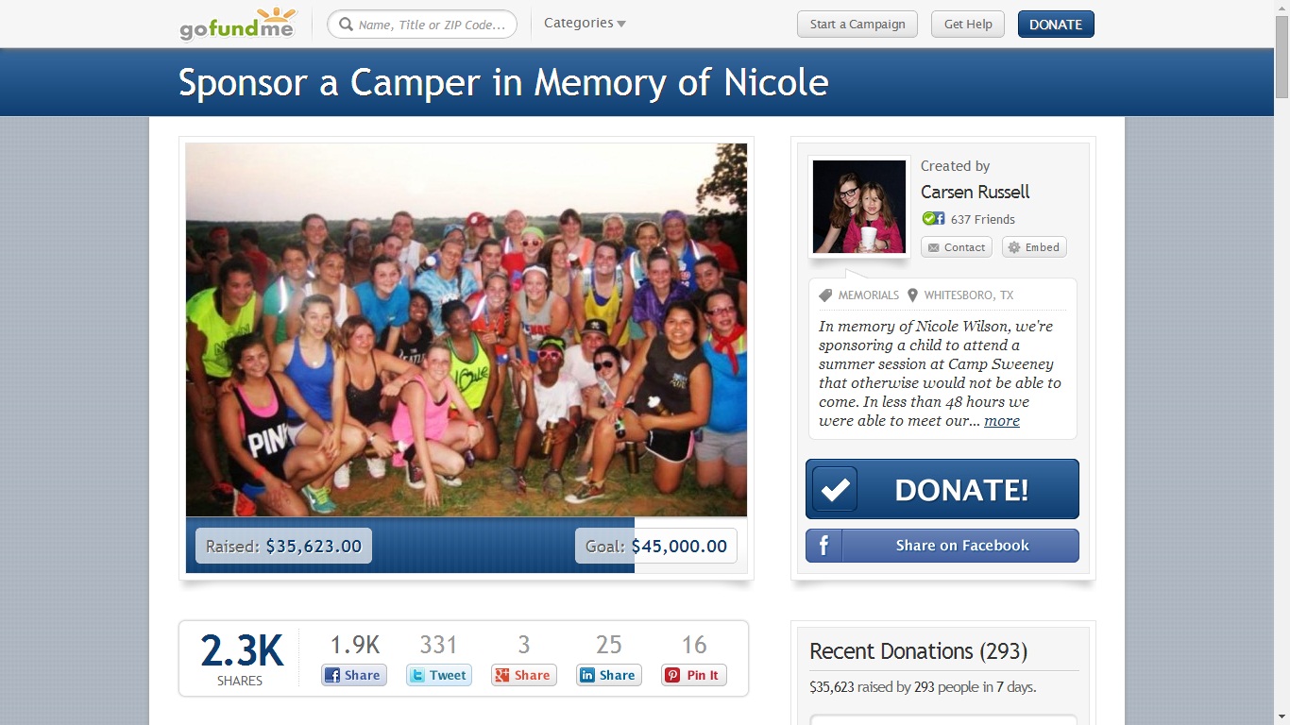
Task: Click Start a Campaign
Action: point(857,25)
